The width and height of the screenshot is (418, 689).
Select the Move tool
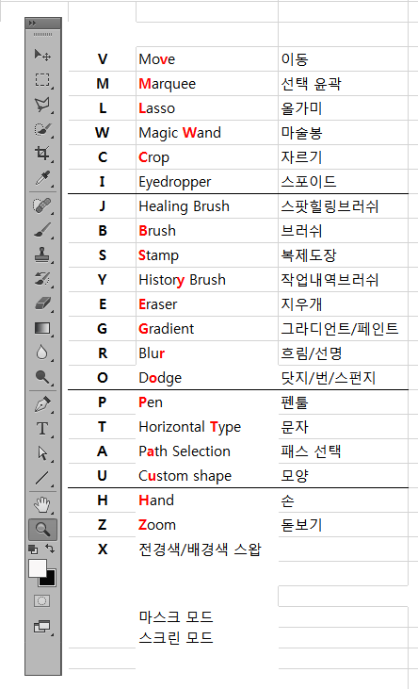click(x=42, y=56)
